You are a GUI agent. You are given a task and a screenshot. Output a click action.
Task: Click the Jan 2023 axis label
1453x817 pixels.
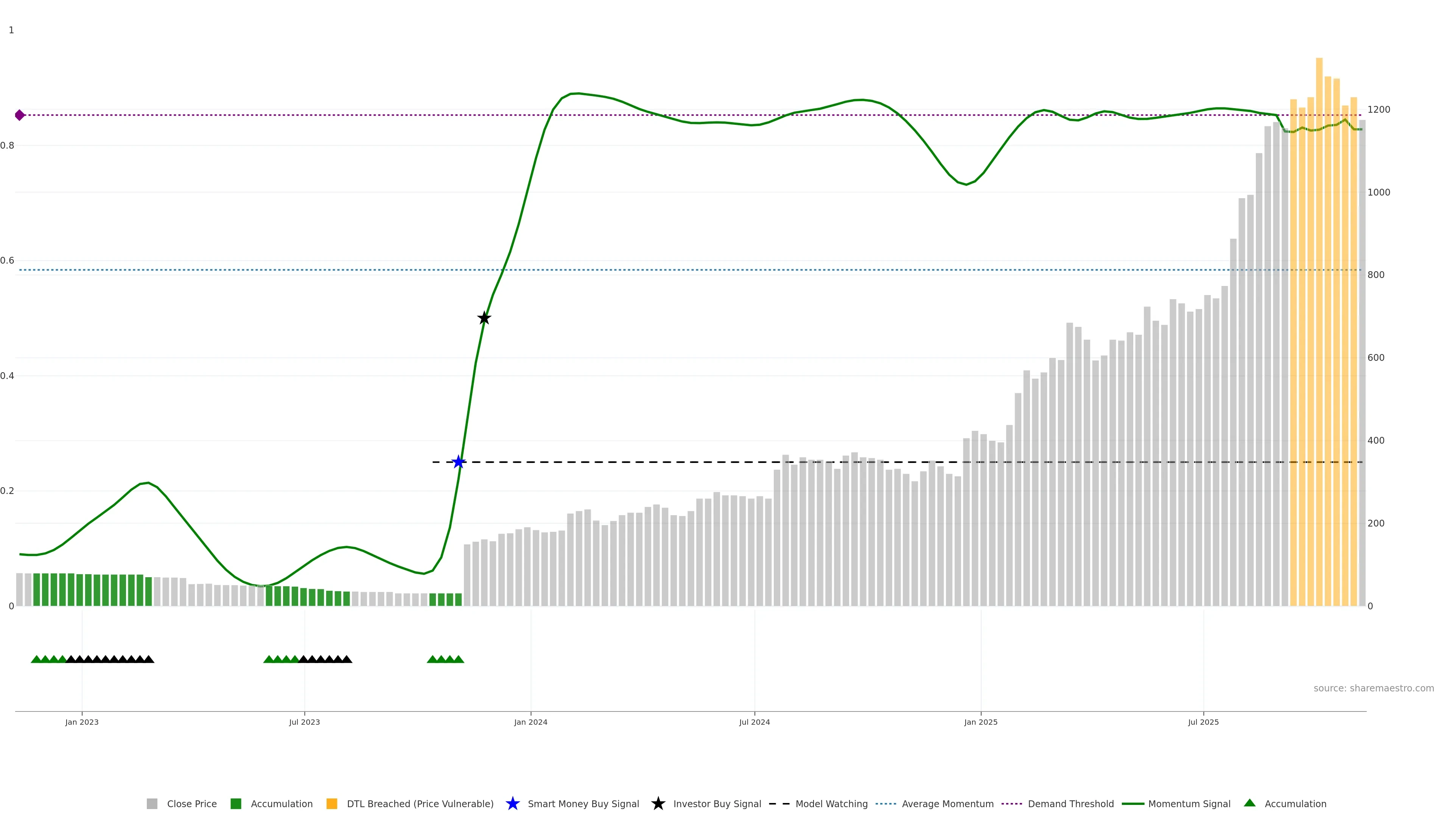82,722
